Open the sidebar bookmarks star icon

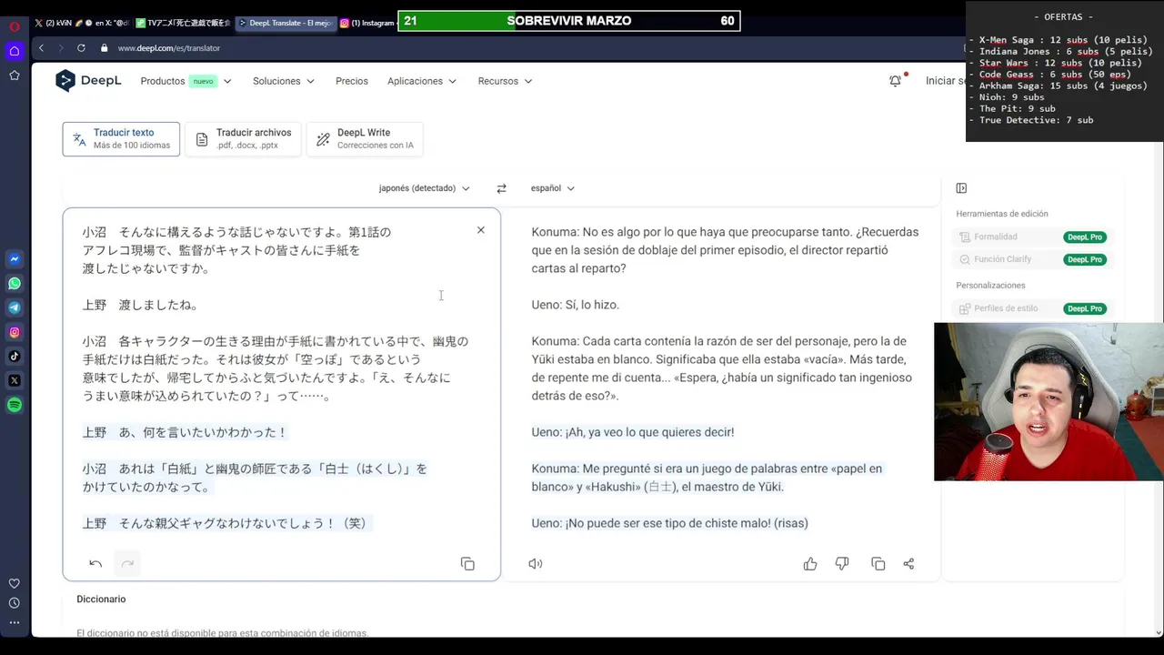15,76
